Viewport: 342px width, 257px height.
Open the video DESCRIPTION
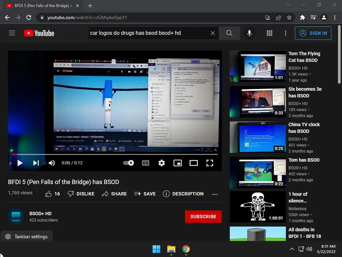tap(183, 194)
